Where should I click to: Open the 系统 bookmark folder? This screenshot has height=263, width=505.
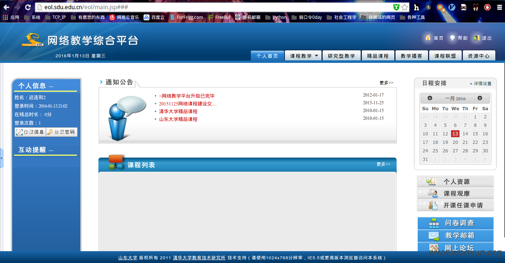[32, 17]
